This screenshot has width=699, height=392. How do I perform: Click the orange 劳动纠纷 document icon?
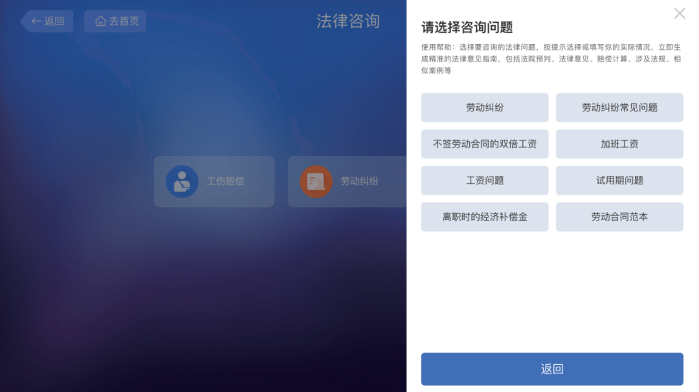pos(316,181)
